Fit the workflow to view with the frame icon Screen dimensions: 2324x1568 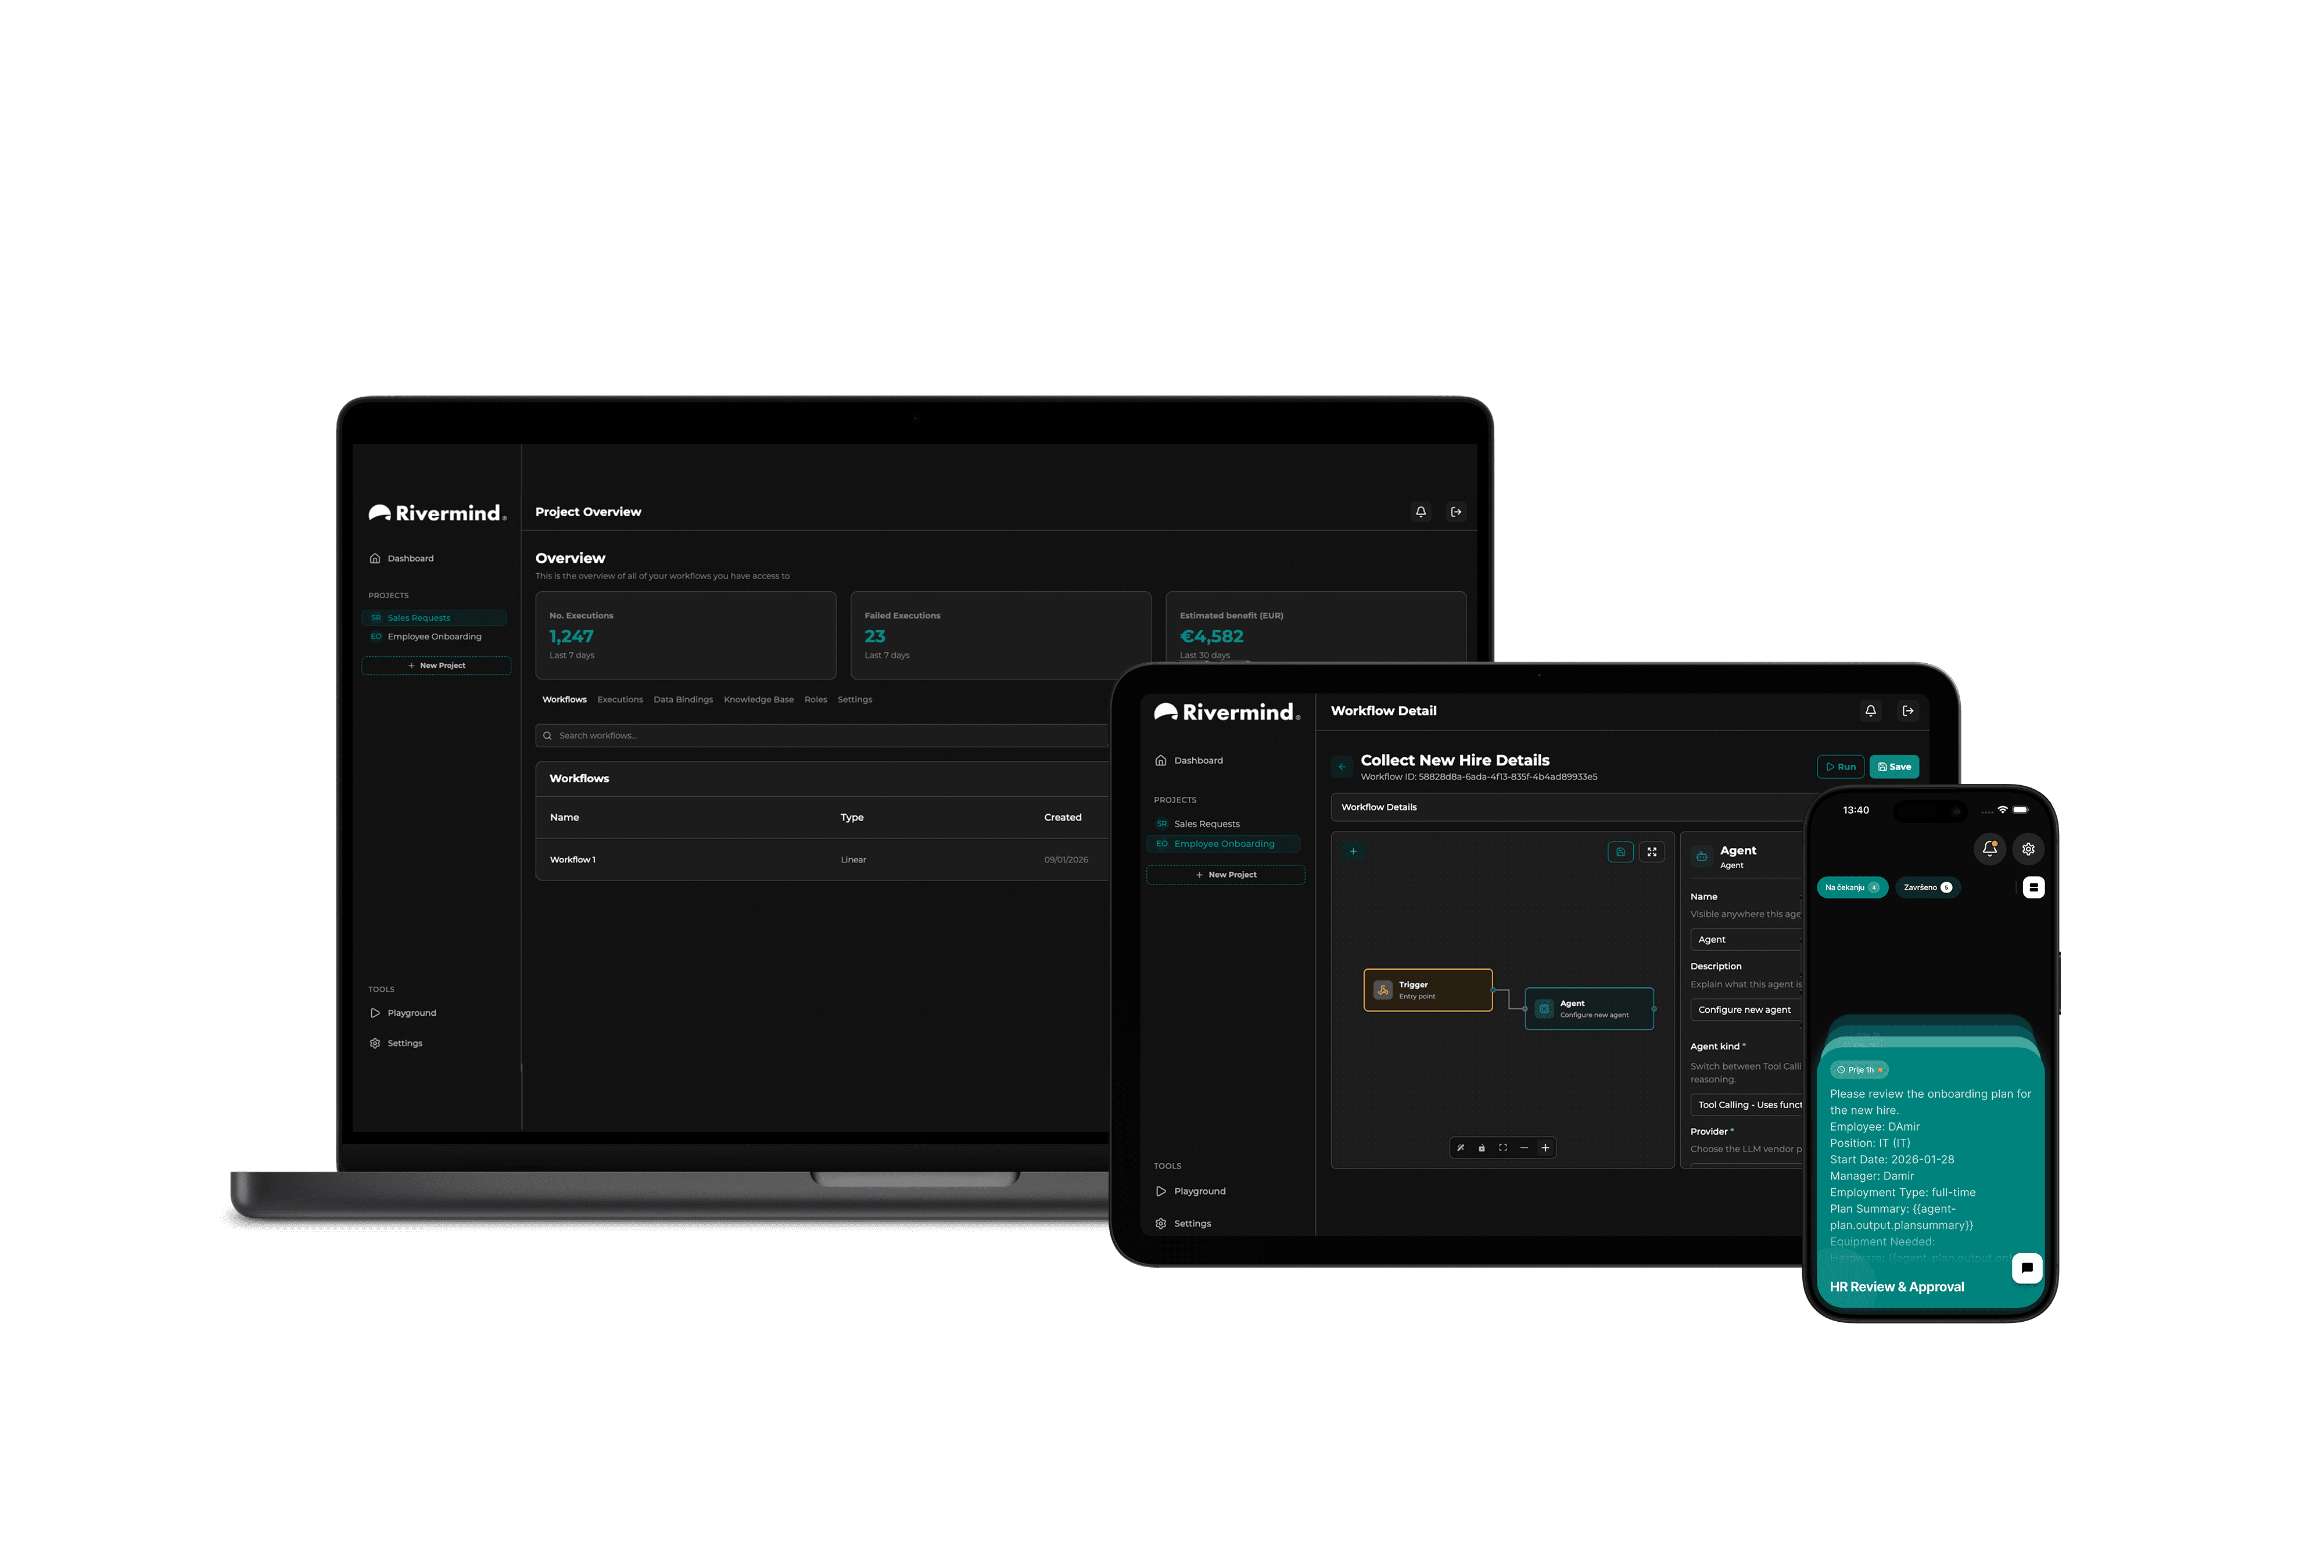click(1502, 1148)
